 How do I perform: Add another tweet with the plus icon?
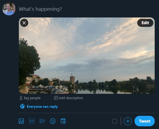point(128,121)
